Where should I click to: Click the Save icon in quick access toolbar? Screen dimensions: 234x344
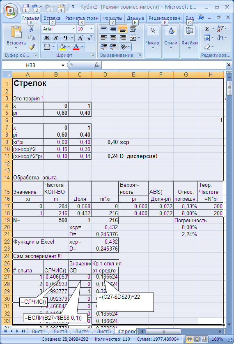click(26, 6)
